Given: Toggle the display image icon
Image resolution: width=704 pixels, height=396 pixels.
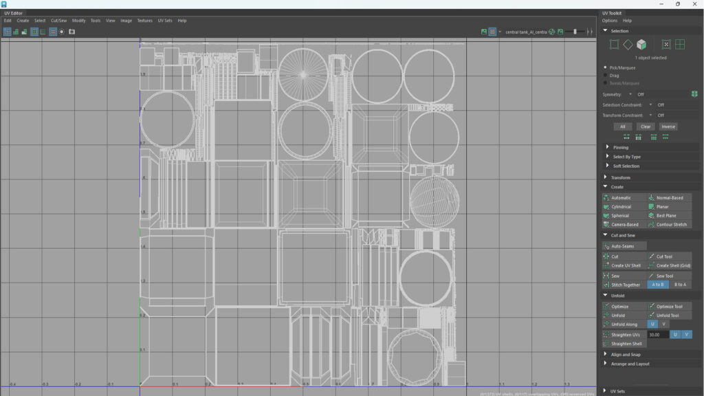Looking at the screenshot, I should pyautogui.click(x=483, y=32).
